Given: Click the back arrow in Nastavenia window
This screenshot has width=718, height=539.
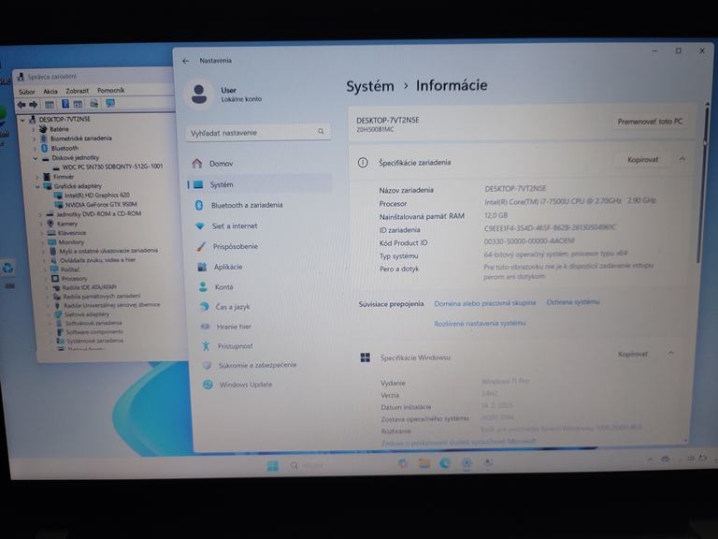Looking at the screenshot, I should [185, 61].
